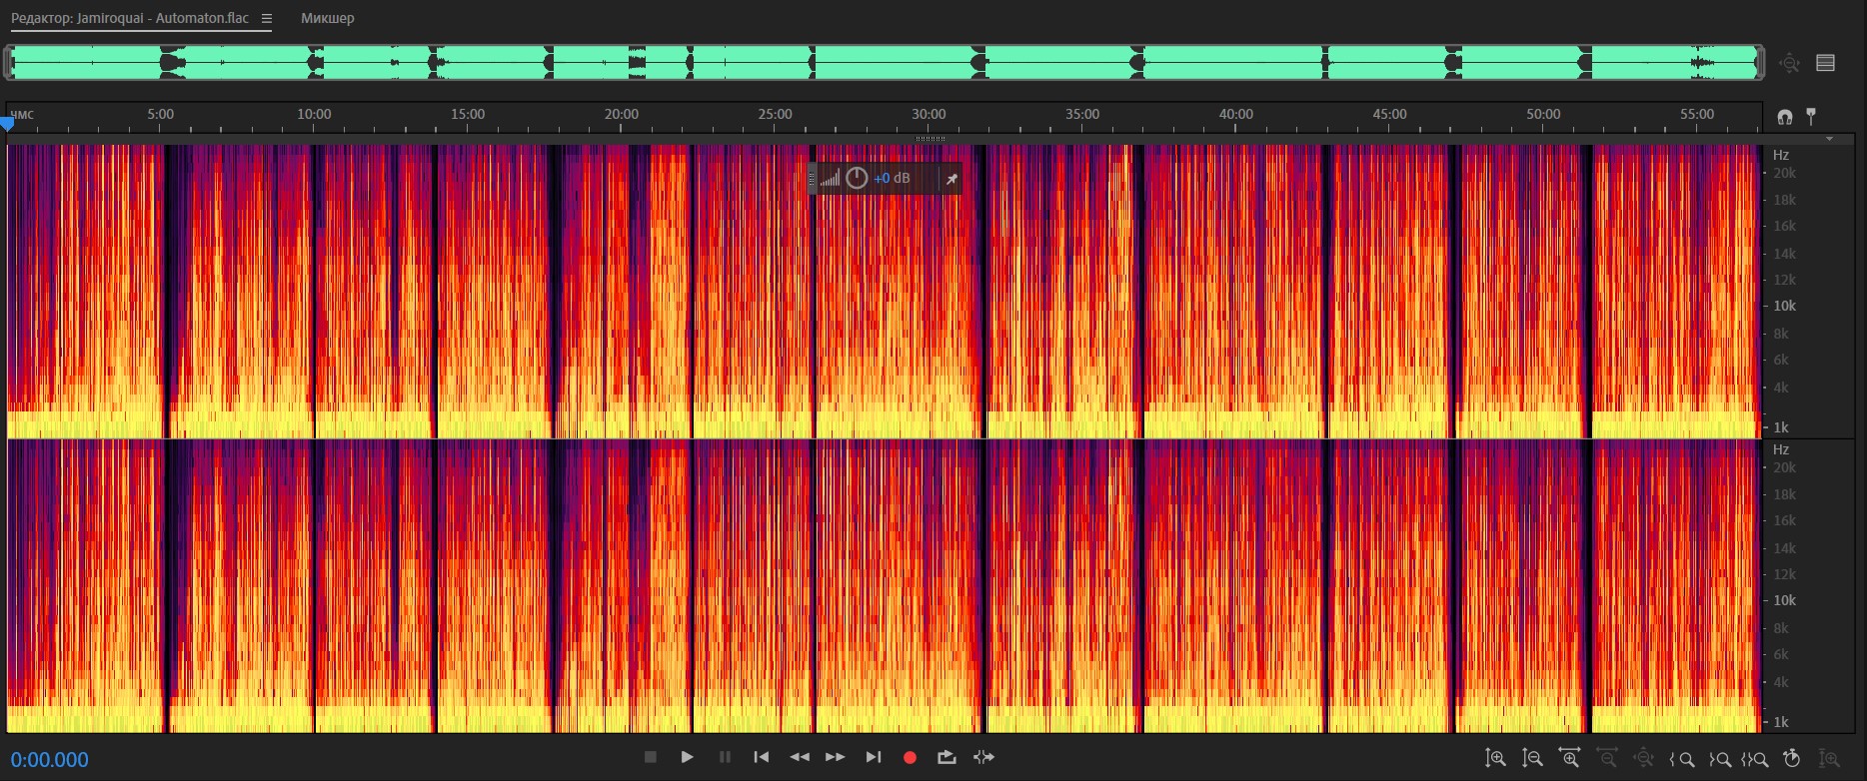Open the editor panel menu icon

click(x=267, y=18)
